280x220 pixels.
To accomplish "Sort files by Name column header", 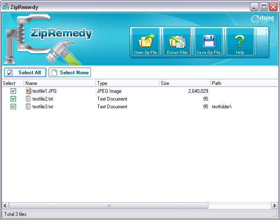I will pyautogui.click(x=60, y=83).
